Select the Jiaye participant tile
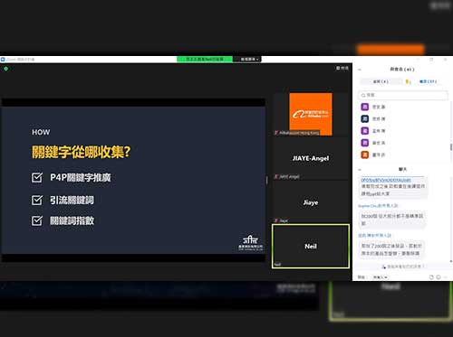Viewport: 453px width, 337px height. click(311, 202)
